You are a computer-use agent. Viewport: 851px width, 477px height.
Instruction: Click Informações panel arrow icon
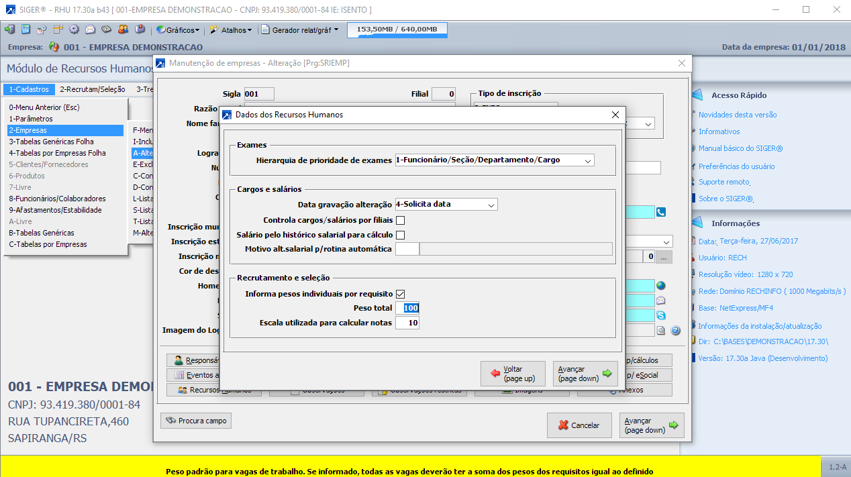[697, 223]
